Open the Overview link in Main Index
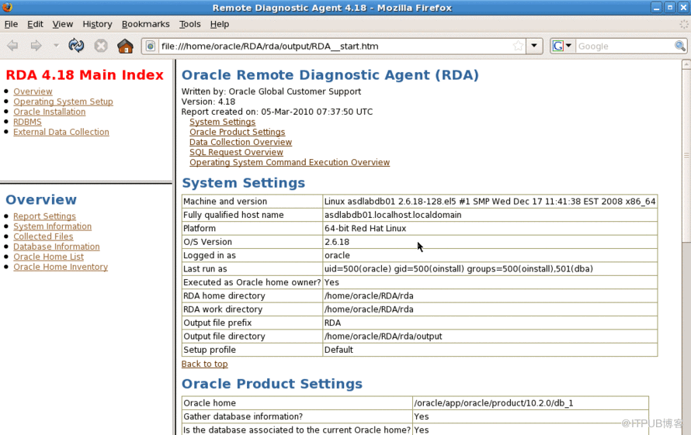The width and height of the screenshot is (691, 435). (33, 91)
